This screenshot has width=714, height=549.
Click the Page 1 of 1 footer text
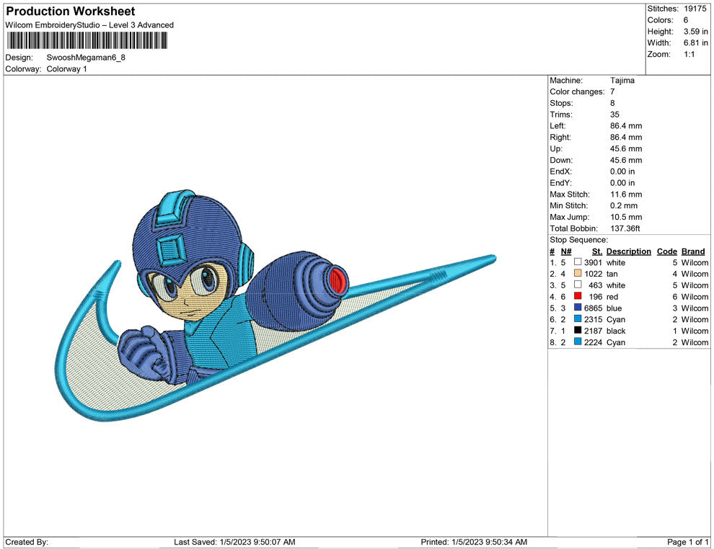point(688,542)
